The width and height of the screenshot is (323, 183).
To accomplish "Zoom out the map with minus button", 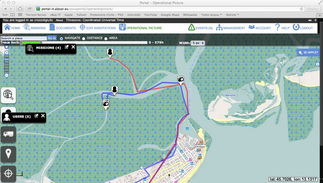I will (x=6, y=75).
